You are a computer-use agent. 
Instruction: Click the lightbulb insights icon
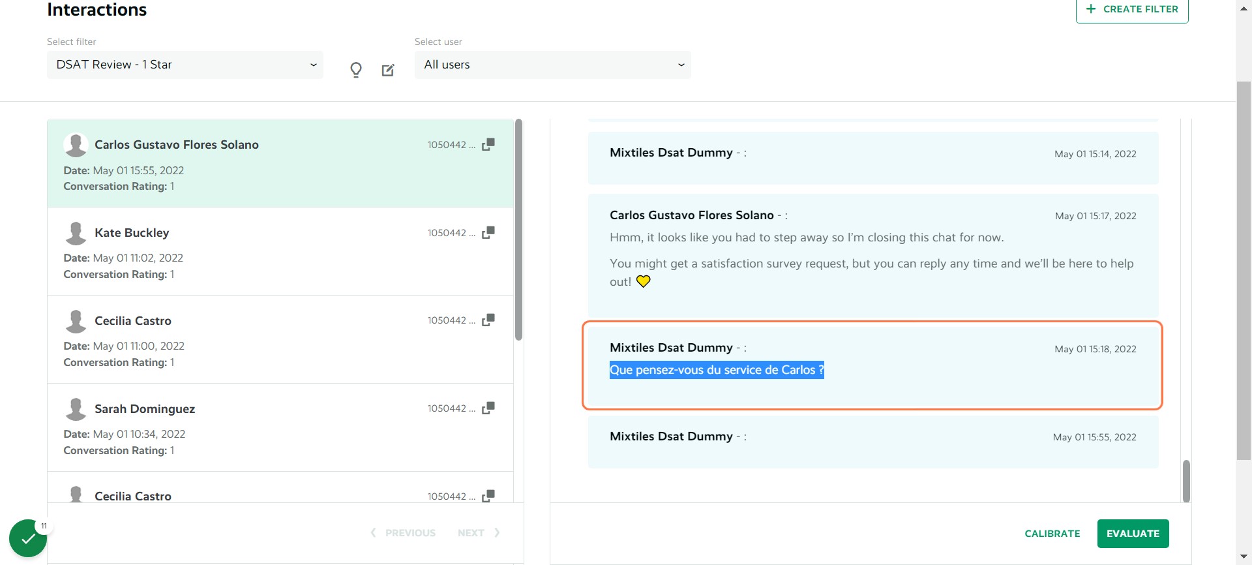pyautogui.click(x=356, y=70)
